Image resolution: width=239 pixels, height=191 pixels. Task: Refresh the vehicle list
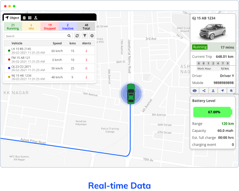[77, 36]
